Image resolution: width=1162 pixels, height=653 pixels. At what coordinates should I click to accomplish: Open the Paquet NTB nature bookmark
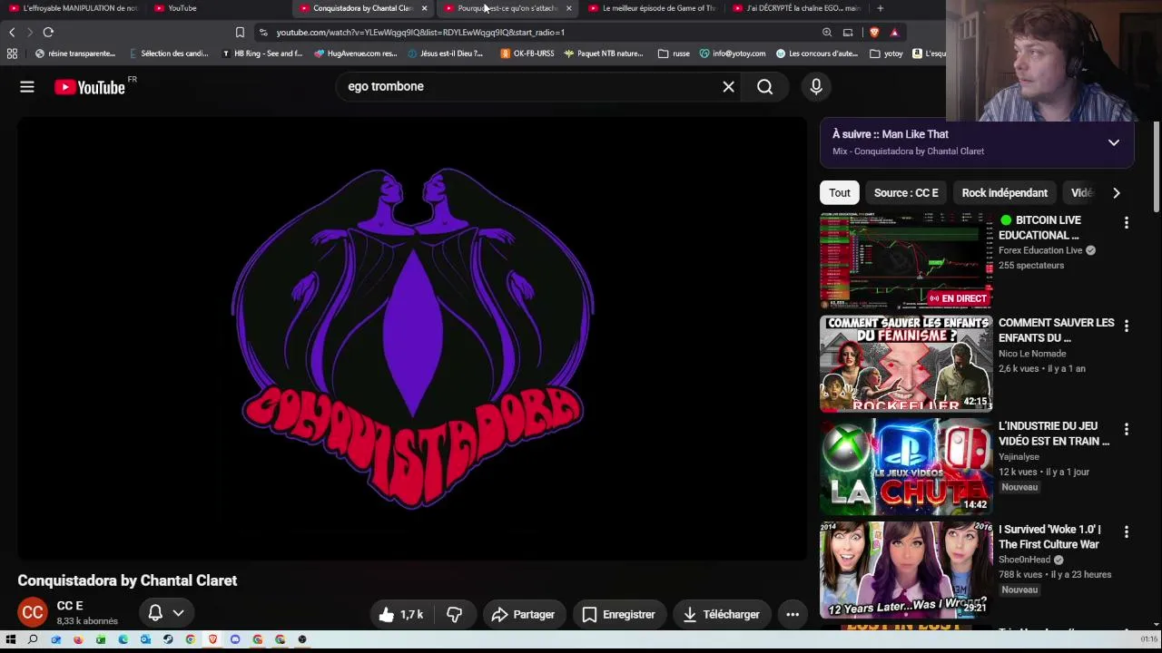(604, 54)
